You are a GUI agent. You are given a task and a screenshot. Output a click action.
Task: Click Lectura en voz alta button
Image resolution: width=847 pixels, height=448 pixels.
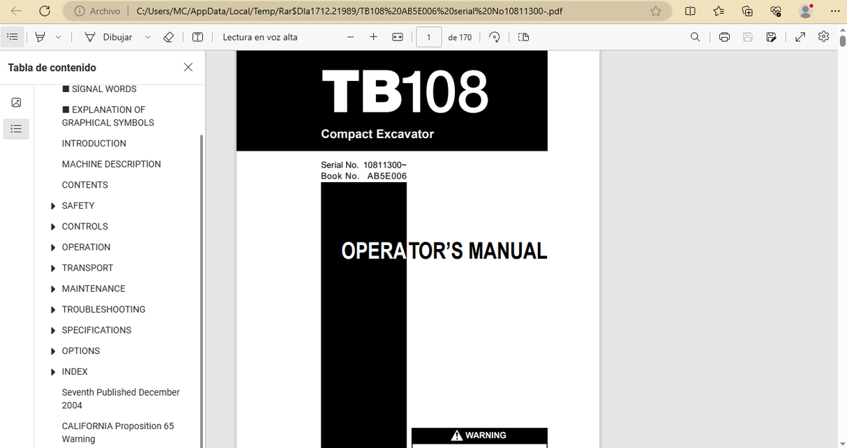coord(260,37)
